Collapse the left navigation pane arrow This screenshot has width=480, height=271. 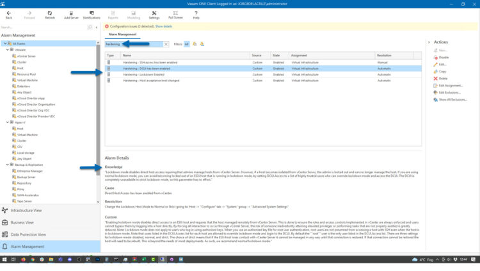pyautogui.click(x=97, y=28)
